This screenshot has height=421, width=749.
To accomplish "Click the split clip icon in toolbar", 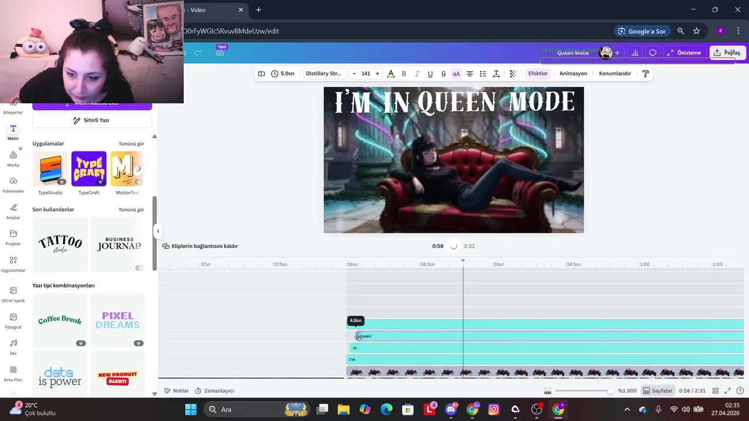I will click(x=262, y=74).
